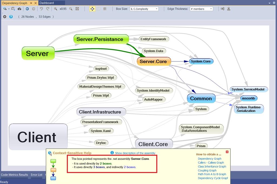Open the blue help question mark

(11, 17)
